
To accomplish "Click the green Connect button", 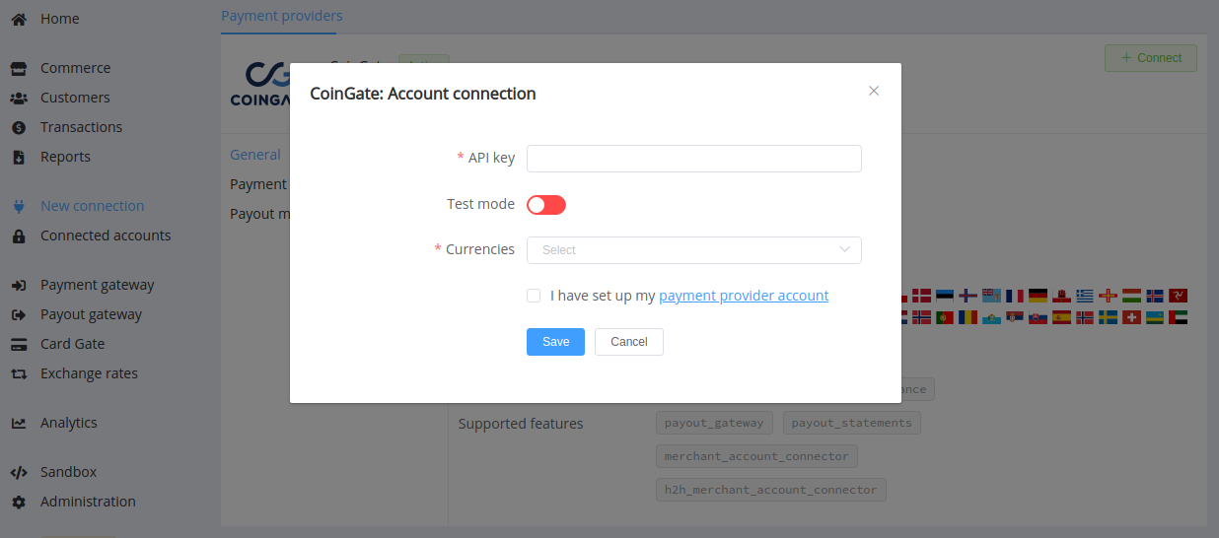I will [x=1151, y=58].
